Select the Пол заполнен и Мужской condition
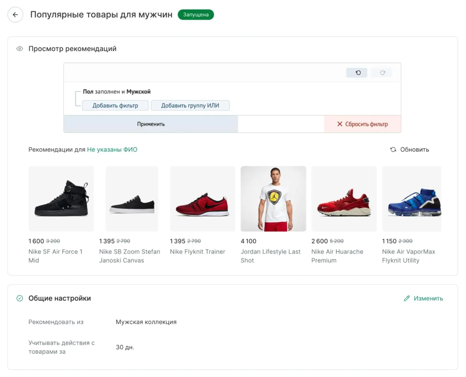The width and height of the screenshot is (466, 377). tap(116, 92)
